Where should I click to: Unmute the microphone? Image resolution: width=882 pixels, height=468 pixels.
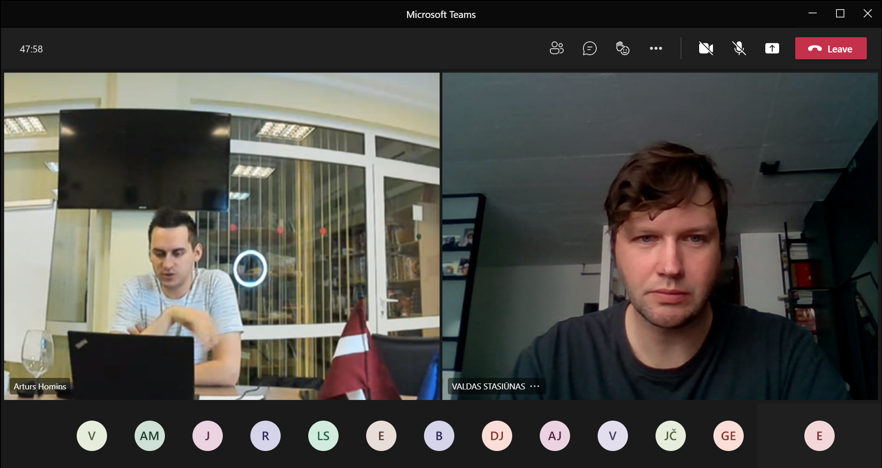pos(739,48)
